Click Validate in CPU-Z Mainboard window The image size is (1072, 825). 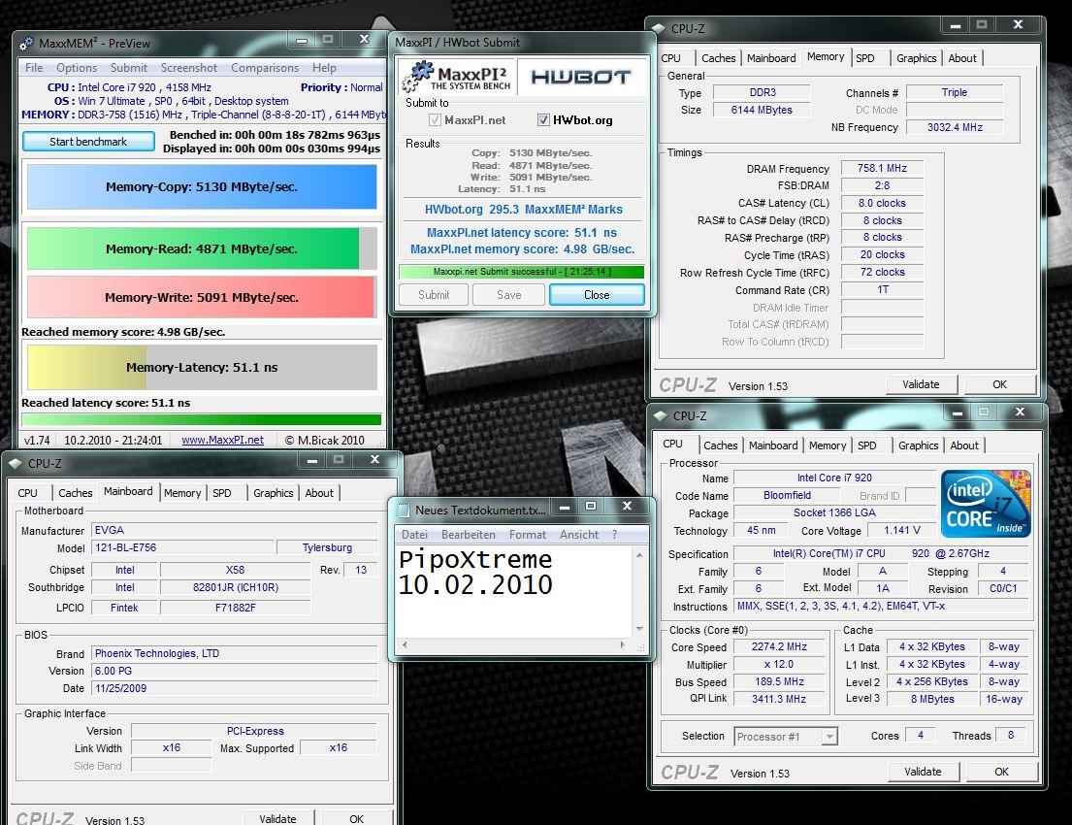(x=277, y=818)
